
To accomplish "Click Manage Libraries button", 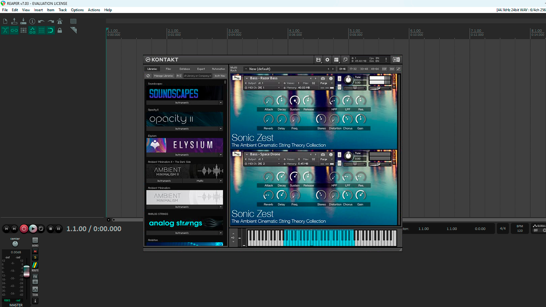I will click(x=164, y=76).
